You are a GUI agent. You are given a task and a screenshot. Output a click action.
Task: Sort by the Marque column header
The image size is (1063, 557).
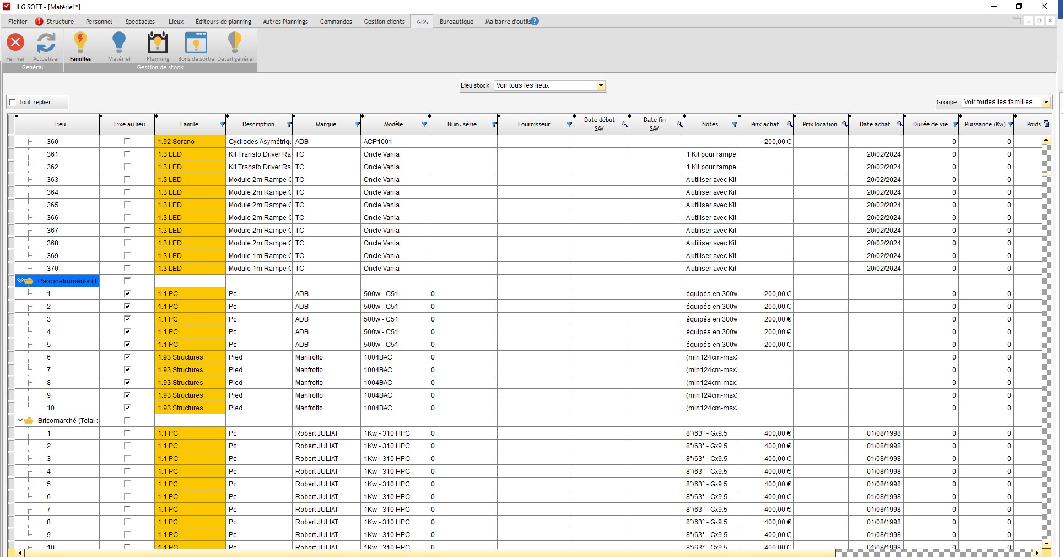(325, 125)
